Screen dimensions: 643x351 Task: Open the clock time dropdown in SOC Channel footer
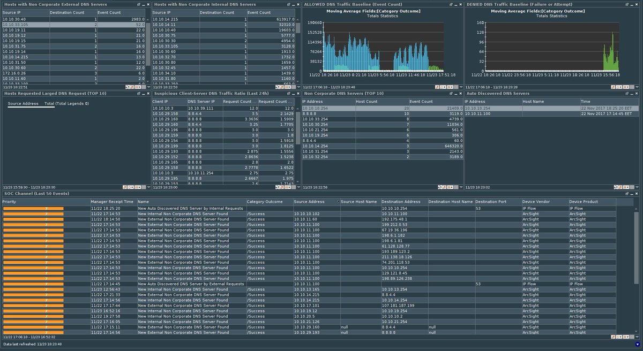619,337
